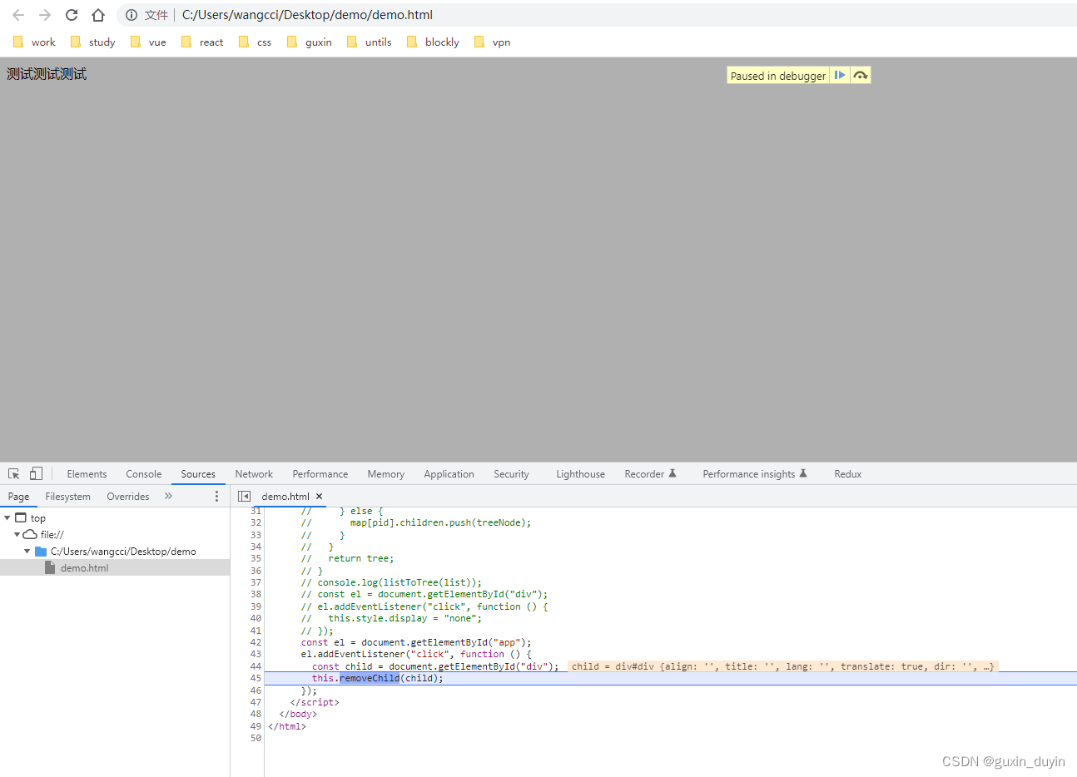
Task: Click highlighted removeChild in line 45
Action: (x=370, y=678)
